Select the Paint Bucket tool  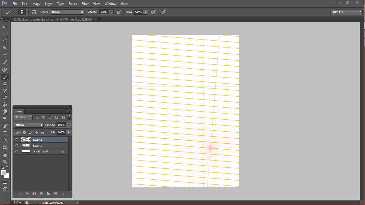click(x=5, y=105)
